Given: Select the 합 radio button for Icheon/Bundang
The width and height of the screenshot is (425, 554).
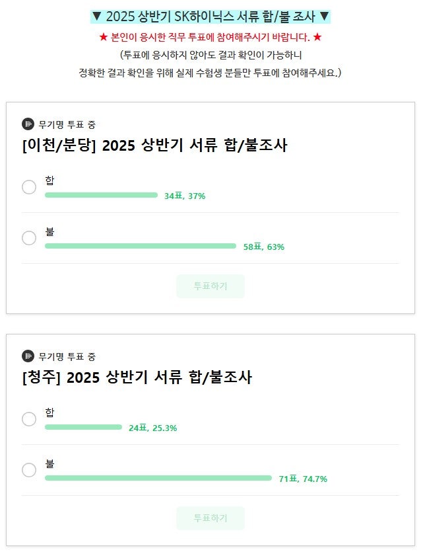Looking at the screenshot, I should [x=29, y=187].
